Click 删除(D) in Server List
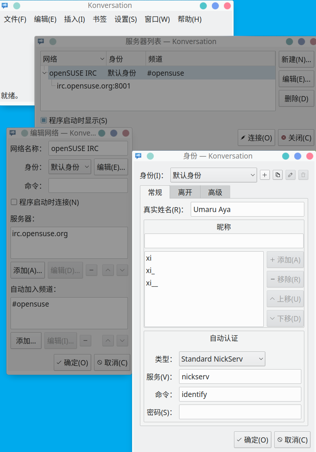 tap(296, 99)
